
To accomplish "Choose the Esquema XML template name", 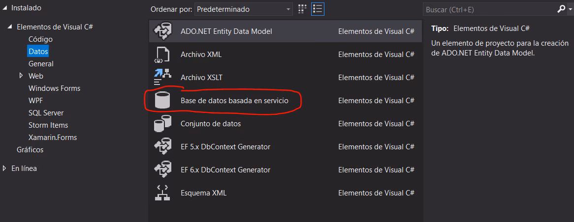I will (203, 193).
